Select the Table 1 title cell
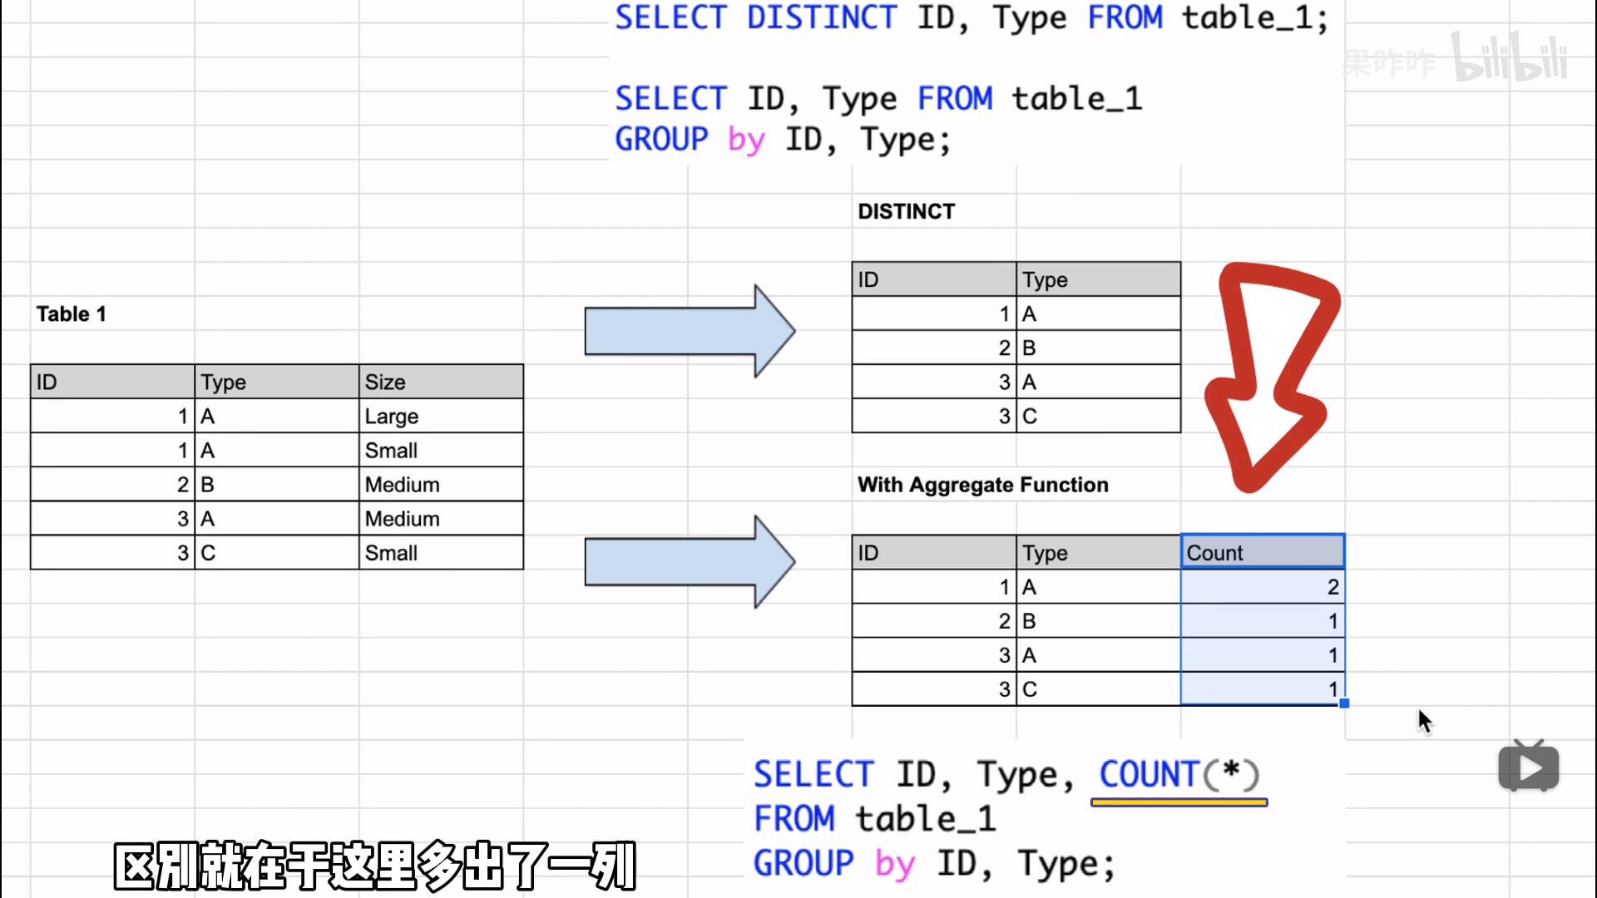 point(72,313)
